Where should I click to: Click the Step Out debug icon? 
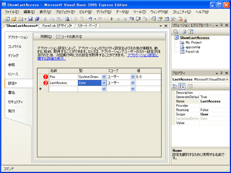click(x=145, y=19)
